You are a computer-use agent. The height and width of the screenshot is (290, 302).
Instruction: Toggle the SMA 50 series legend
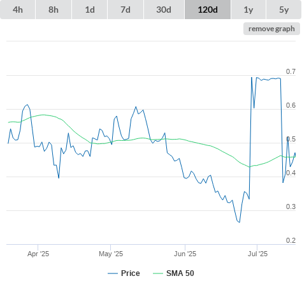(x=173, y=273)
